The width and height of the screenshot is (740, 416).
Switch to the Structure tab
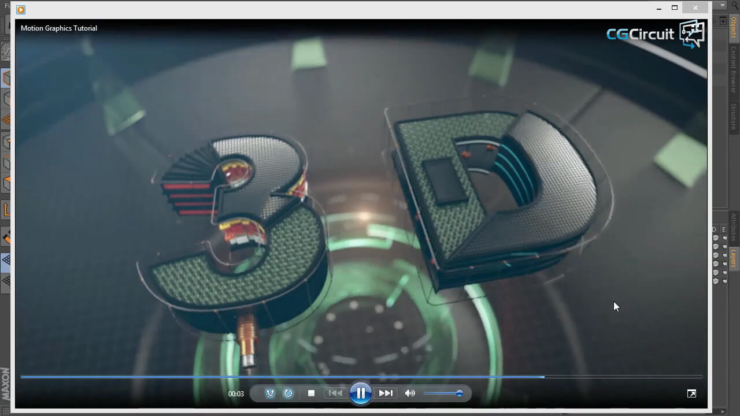tap(734, 117)
